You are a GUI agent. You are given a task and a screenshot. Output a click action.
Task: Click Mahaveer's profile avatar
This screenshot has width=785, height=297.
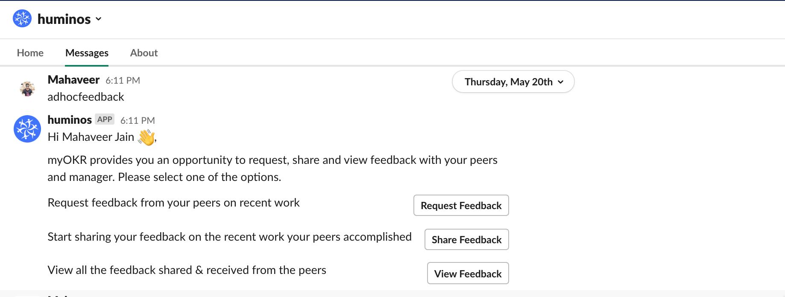coord(28,89)
